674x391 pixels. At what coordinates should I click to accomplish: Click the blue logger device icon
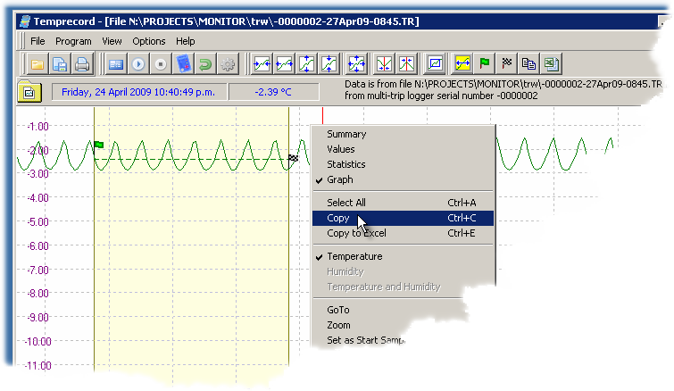click(x=184, y=64)
